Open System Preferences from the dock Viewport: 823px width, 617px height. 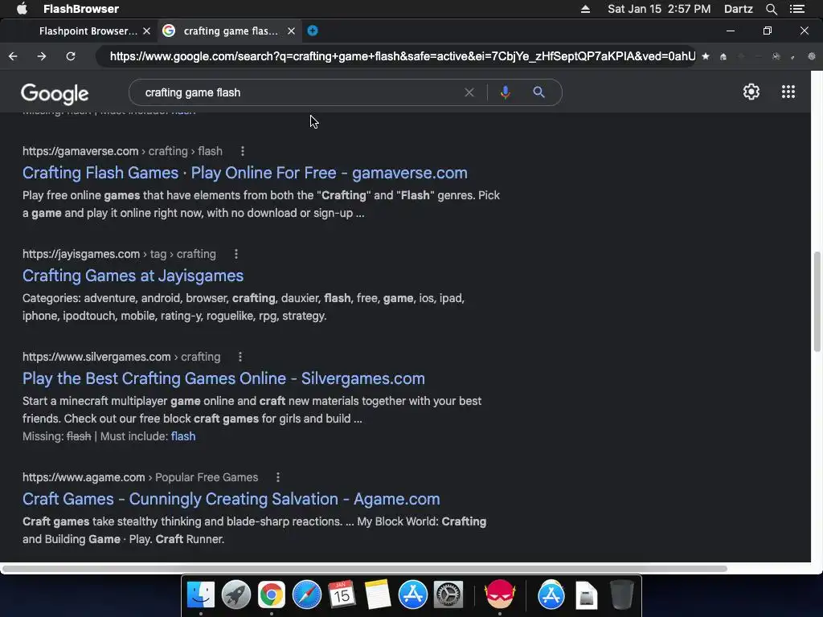coord(448,595)
